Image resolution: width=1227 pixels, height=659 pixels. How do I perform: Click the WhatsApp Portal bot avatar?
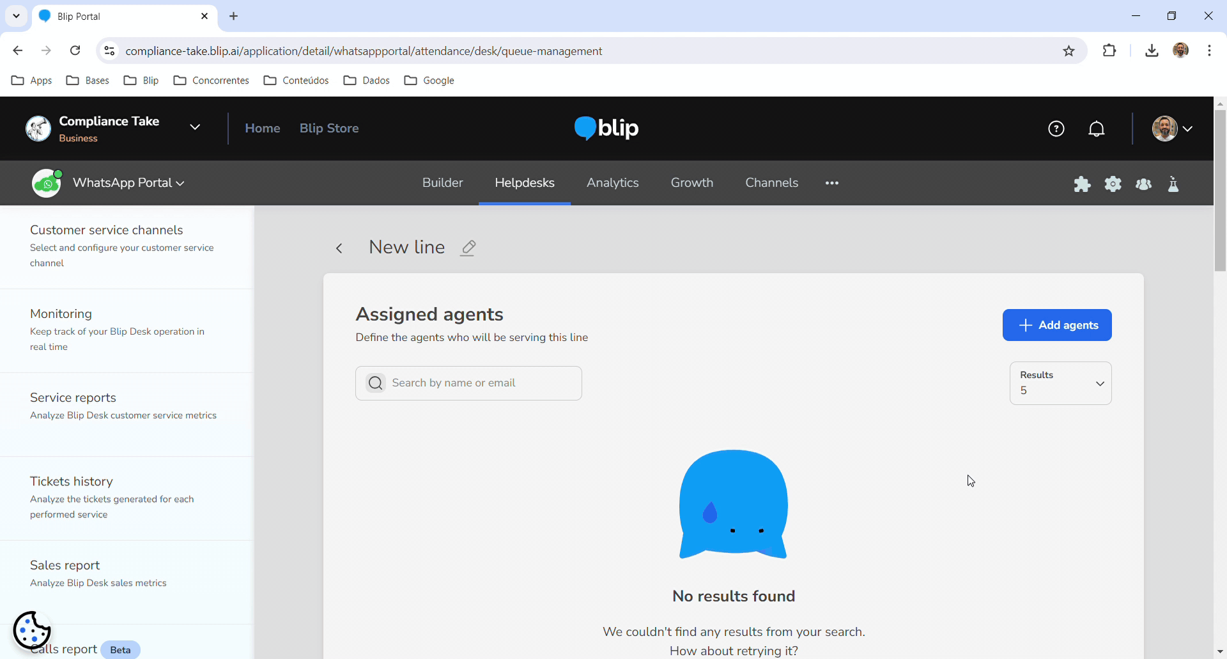click(x=47, y=183)
